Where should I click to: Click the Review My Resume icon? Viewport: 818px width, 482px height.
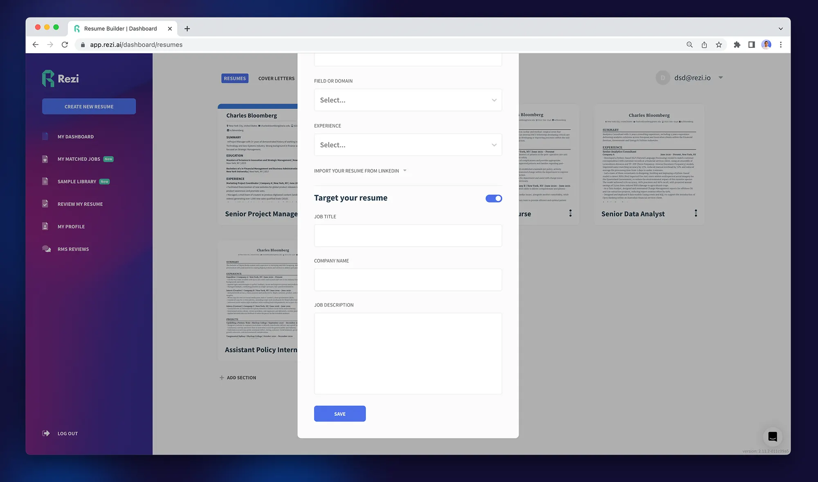click(45, 204)
